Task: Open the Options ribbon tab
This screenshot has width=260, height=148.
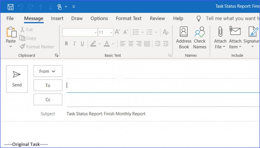Action: pos(99,18)
